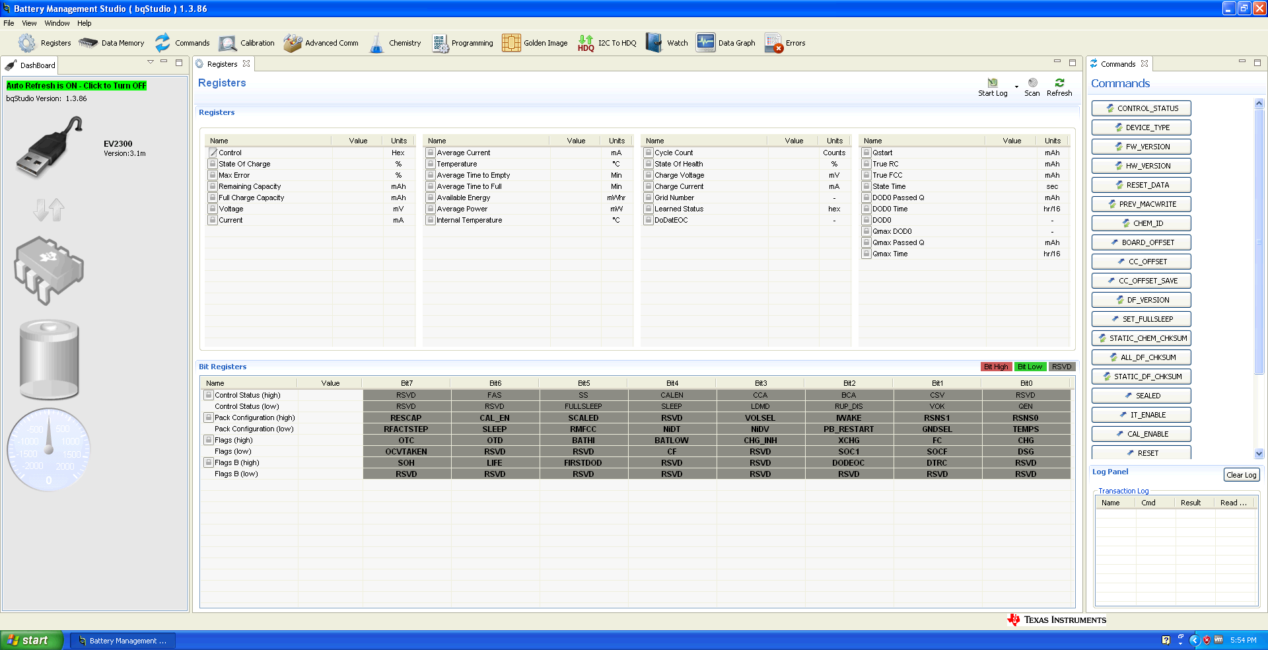Click the gray RSVD legend swatch
The width and height of the screenshot is (1268, 650).
(x=1062, y=367)
